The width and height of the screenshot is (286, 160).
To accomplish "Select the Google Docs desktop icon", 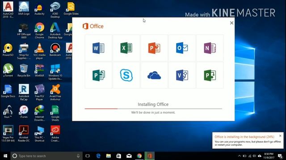I will point(8,91).
